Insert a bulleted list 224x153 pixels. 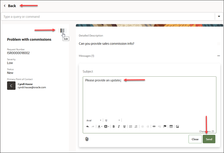131,127
